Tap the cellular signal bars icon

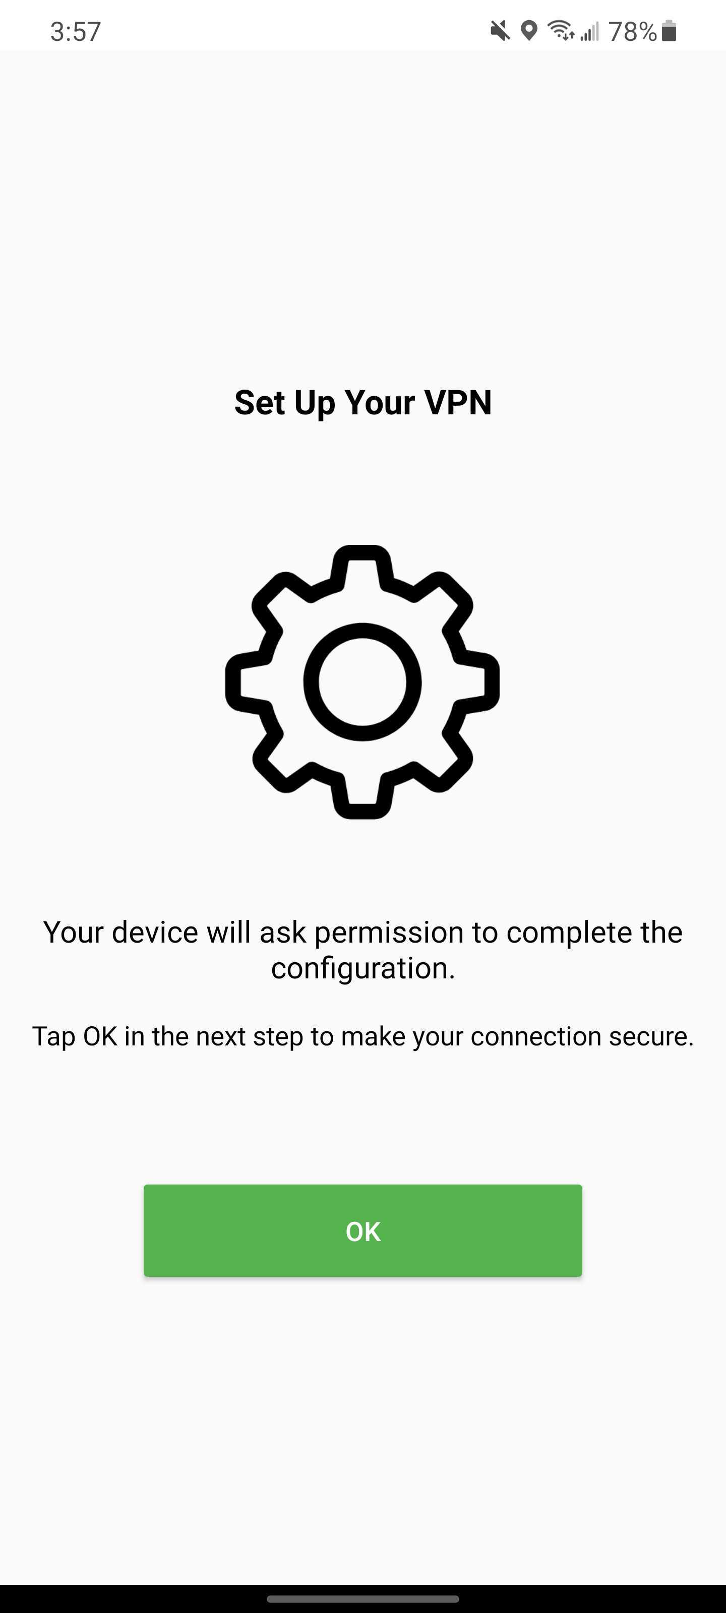pos(589,30)
